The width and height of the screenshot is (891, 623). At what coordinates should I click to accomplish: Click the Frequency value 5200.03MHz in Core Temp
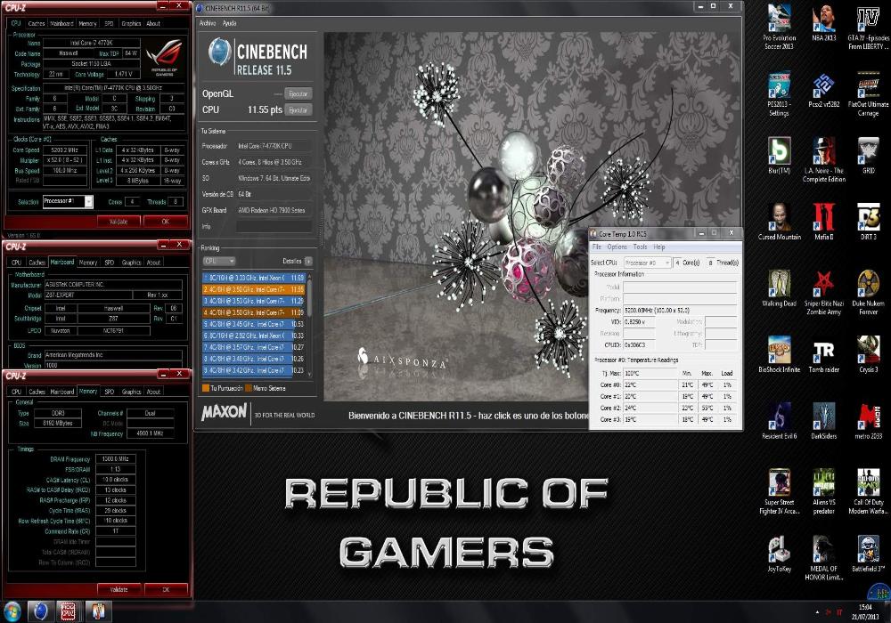click(x=680, y=311)
